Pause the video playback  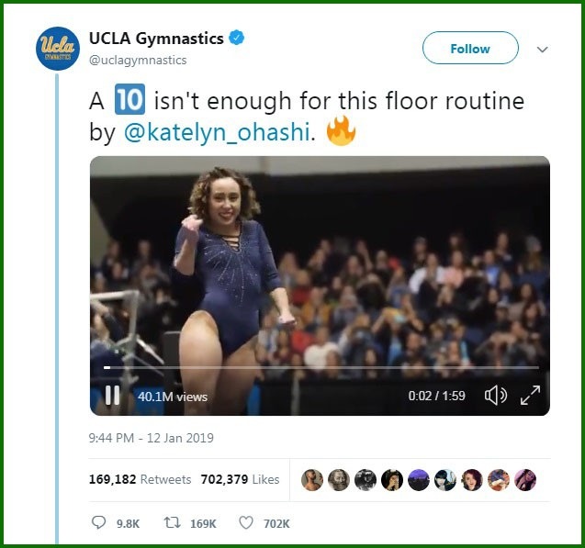coord(112,396)
